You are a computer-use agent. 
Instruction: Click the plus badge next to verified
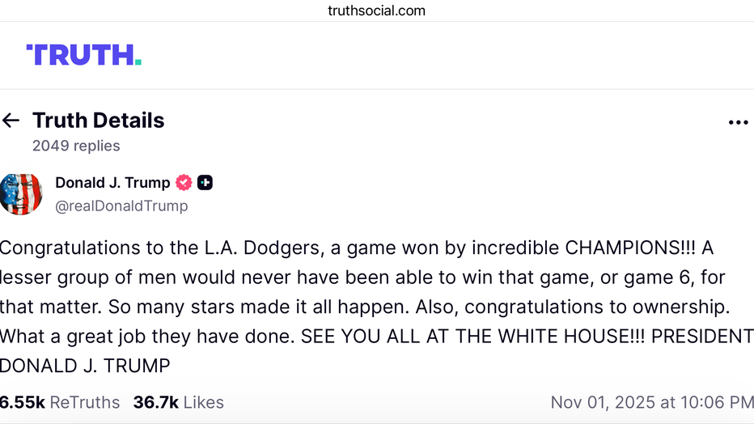pos(205,183)
